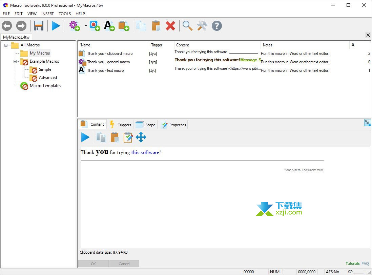Click the edit clipboard pencil icon
Viewport: 372px width, 275px height.
[128, 137]
